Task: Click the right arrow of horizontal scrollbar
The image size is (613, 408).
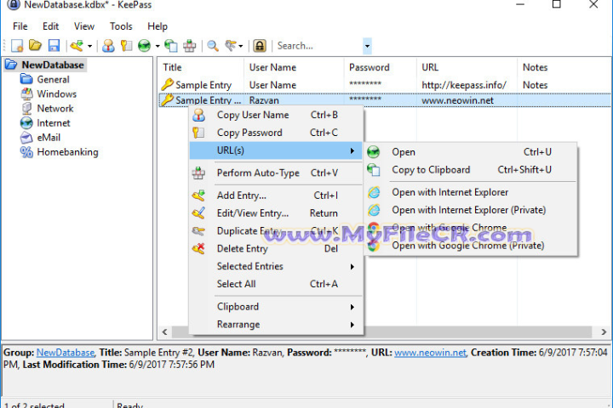Action: point(604,331)
